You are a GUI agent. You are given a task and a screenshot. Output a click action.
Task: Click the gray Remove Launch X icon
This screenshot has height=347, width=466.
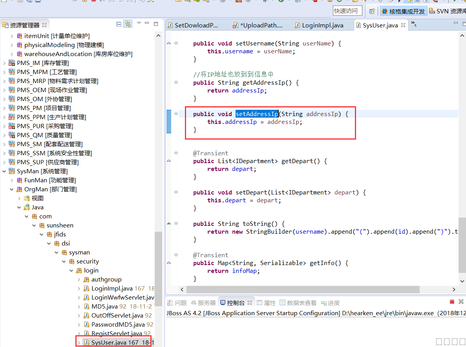point(461,302)
